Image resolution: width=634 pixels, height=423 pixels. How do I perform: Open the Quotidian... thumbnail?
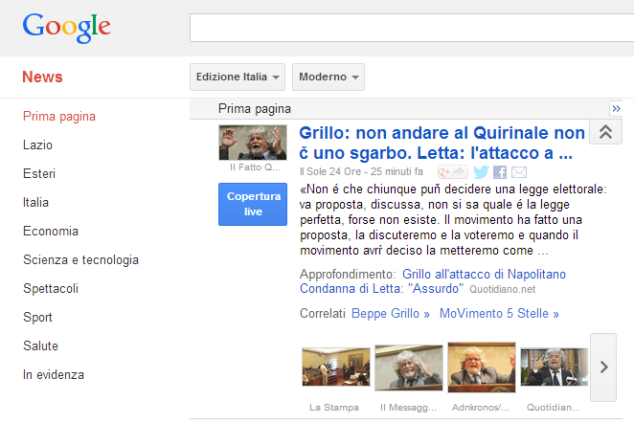click(x=555, y=367)
